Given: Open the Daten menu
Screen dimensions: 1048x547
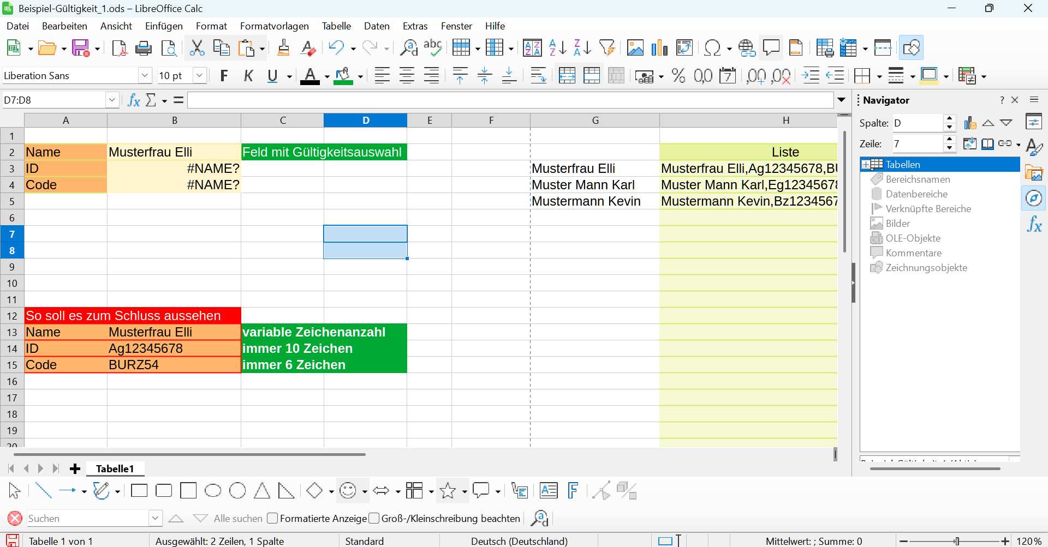Looking at the screenshot, I should tap(377, 26).
